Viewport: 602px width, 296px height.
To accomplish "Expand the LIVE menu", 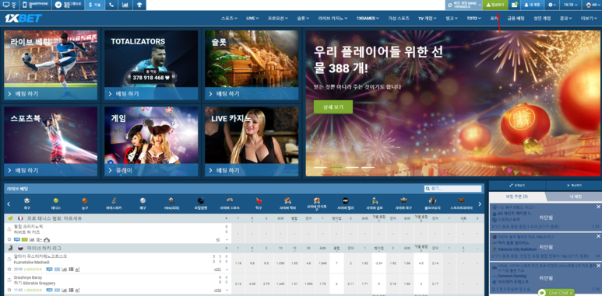I will (252, 18).
